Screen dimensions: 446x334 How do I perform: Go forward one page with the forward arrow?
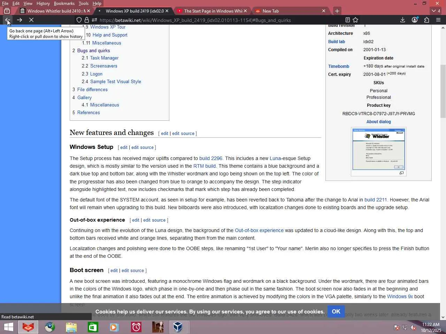pyautogui.click(x=20, y=20)
